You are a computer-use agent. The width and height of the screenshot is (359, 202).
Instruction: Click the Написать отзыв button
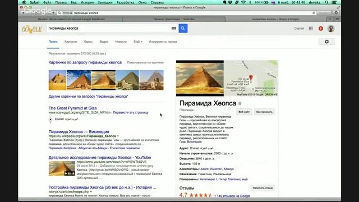tap(263, 188)
